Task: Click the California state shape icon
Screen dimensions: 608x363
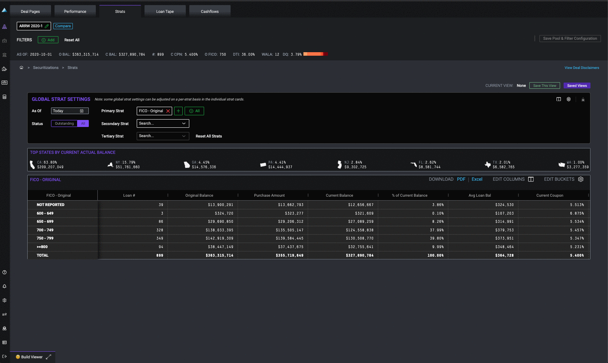Action: (x=32, y=165)
